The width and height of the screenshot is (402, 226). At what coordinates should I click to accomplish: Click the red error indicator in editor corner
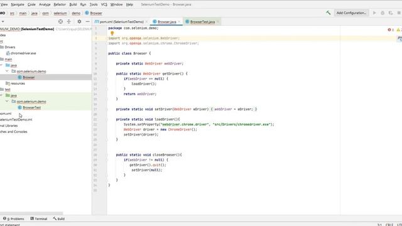tap(389, 30)
